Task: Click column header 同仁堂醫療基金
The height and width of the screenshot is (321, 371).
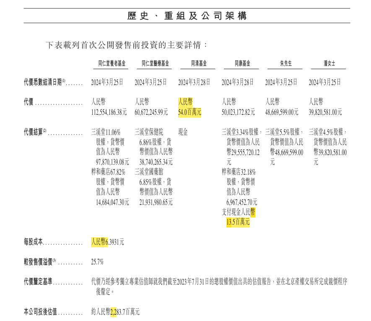Action: tap(155, 63)
